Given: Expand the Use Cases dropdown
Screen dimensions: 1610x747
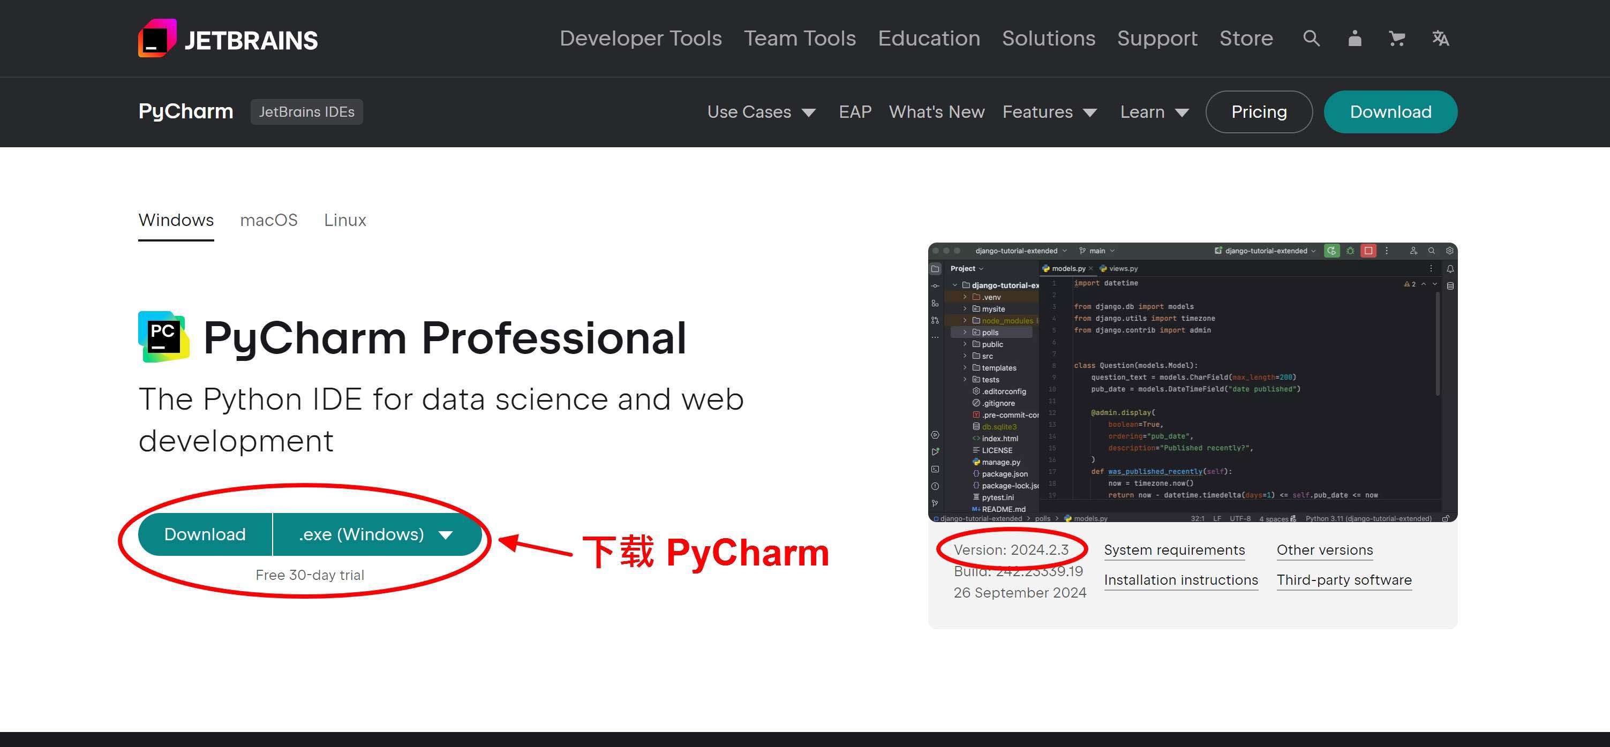Looking at the screenshot, I should [761, 112].
